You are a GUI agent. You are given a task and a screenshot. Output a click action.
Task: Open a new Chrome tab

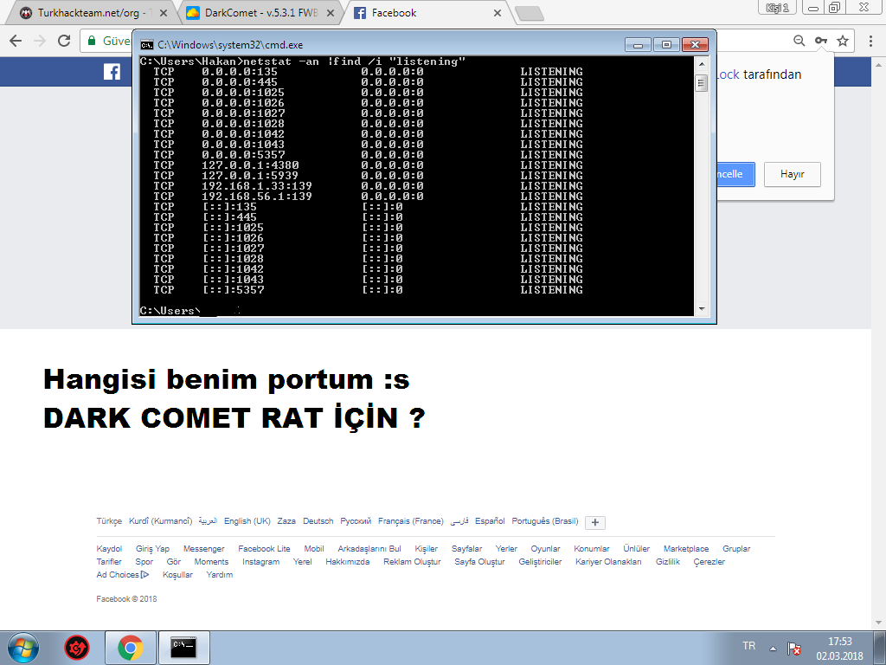530,14
